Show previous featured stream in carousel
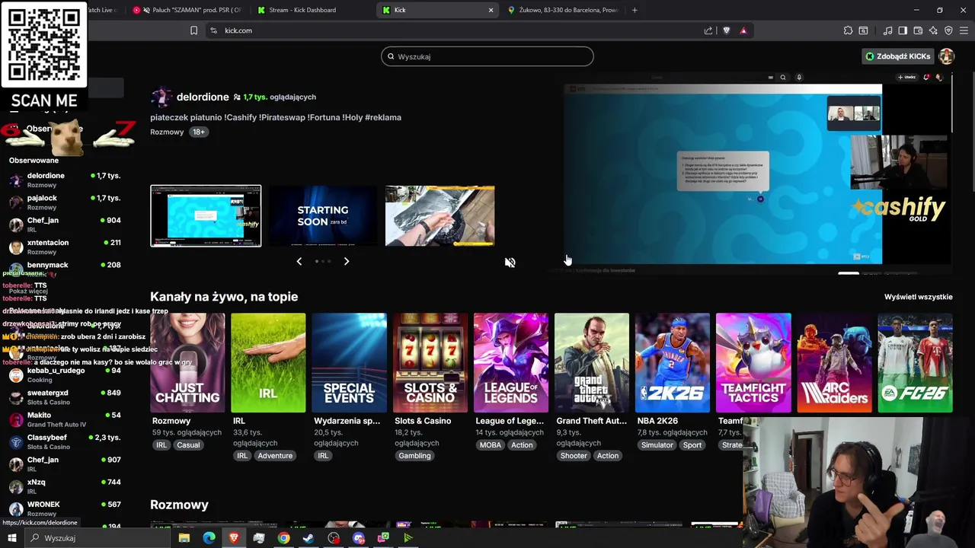This screenshot has height=548, width=975. (299, 261)
